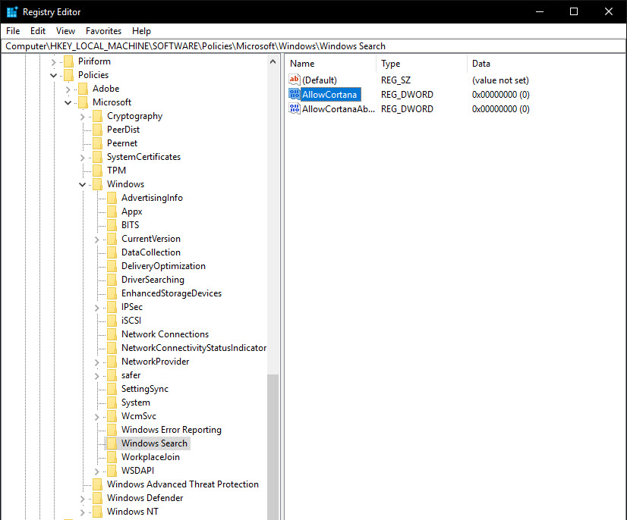Click the iSCSI folder icon
Image resolution: width=627 pixels, height=520 pixels.
point(112,321)
